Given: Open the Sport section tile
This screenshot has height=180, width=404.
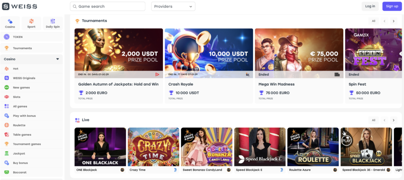Looking at the screenshot, I should tap(32, 23).
